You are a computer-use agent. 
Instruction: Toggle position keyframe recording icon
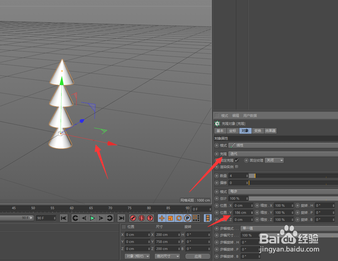pyautogui.click(x=162, y=218)
